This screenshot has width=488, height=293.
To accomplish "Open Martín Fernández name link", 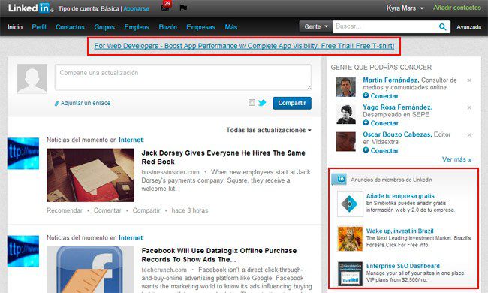I will tap(391, 80).
